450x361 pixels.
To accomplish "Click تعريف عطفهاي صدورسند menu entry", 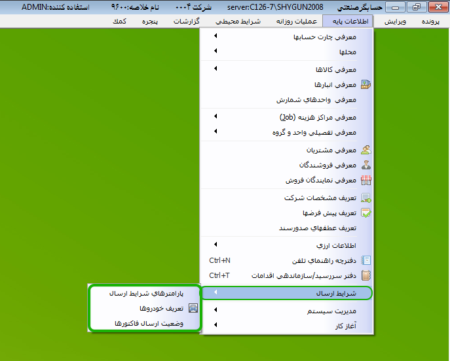I will (317, 228).
